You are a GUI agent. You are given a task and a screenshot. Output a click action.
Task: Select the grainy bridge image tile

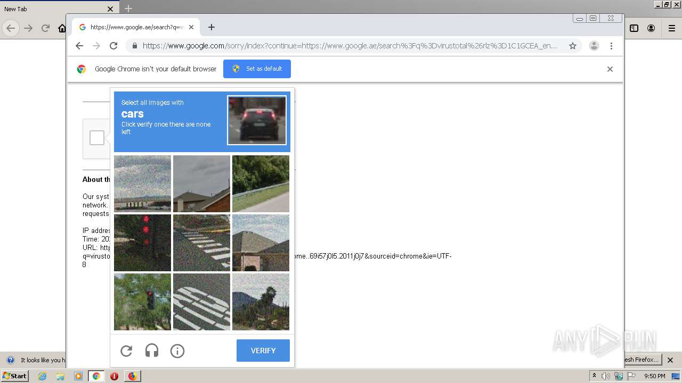coord(142,184)
